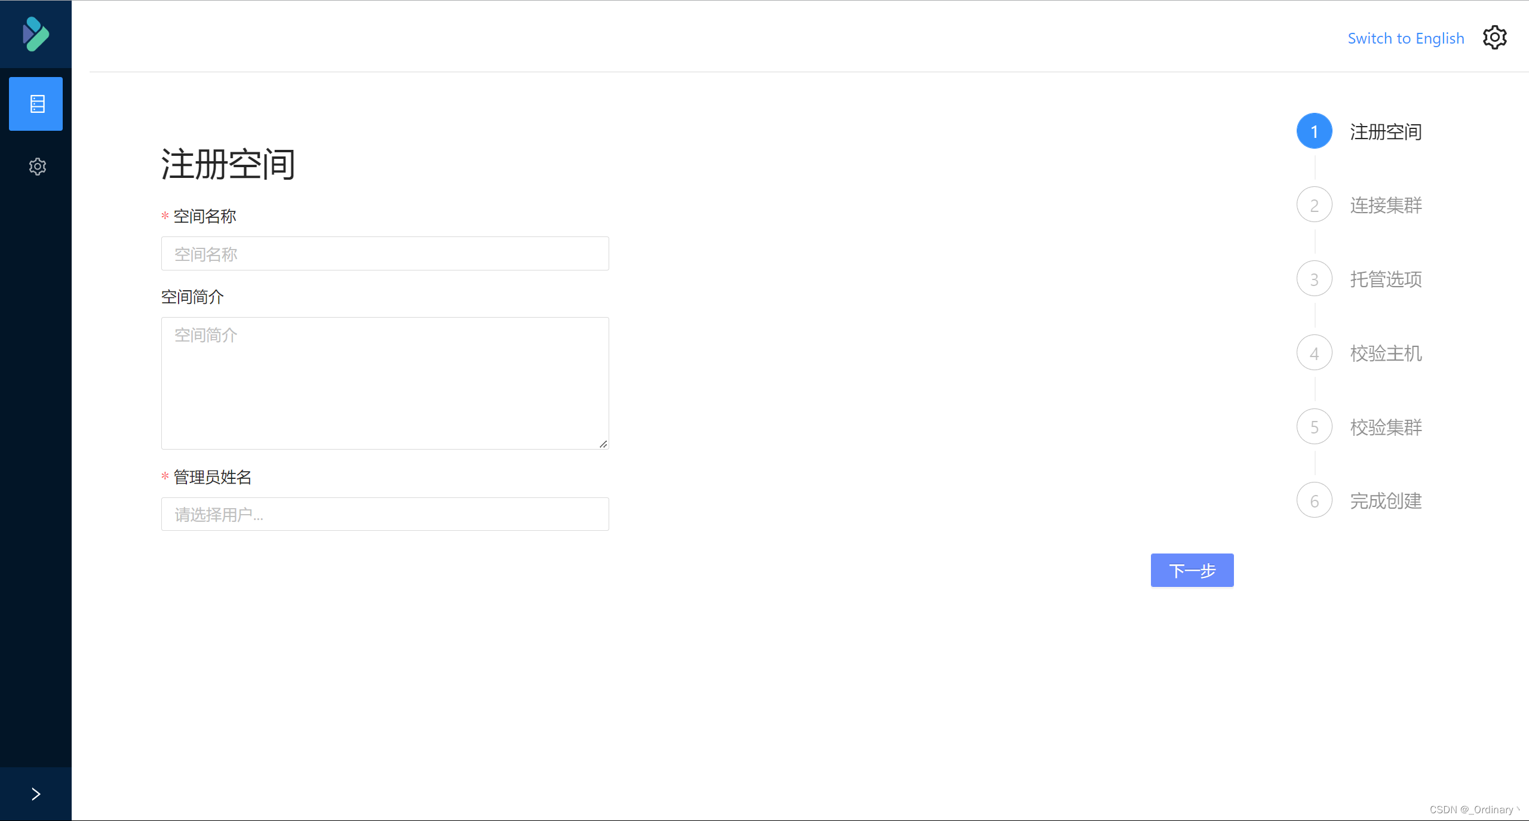This screenshot has height=821, width=1529.
Task: Toggle sidebar expand arrow at bottom-left
Action: pos(36,793)
